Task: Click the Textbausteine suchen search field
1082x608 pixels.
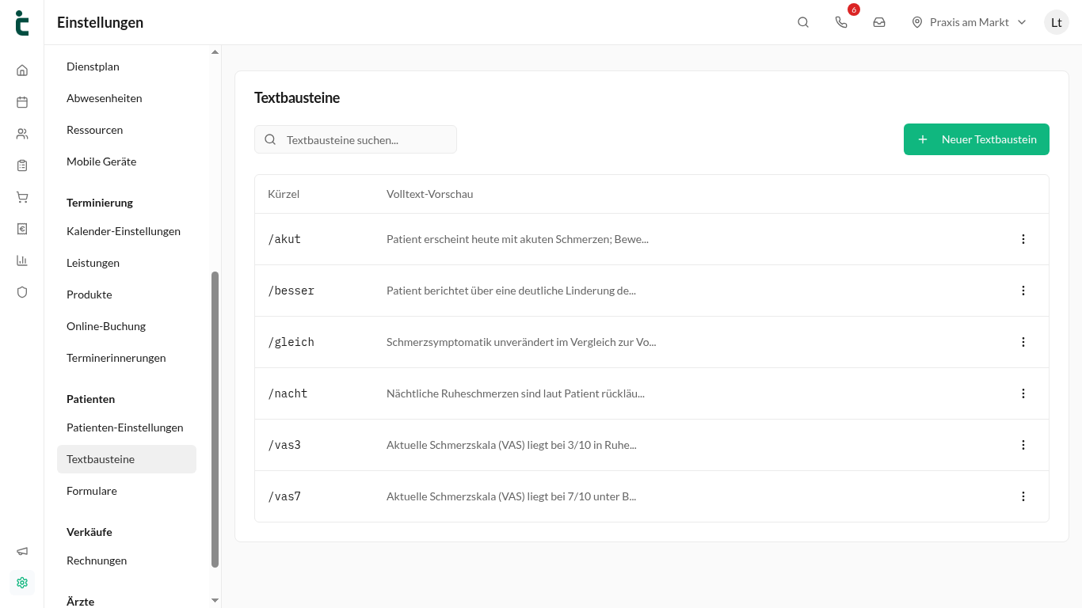Action: (x=356, y=139)
